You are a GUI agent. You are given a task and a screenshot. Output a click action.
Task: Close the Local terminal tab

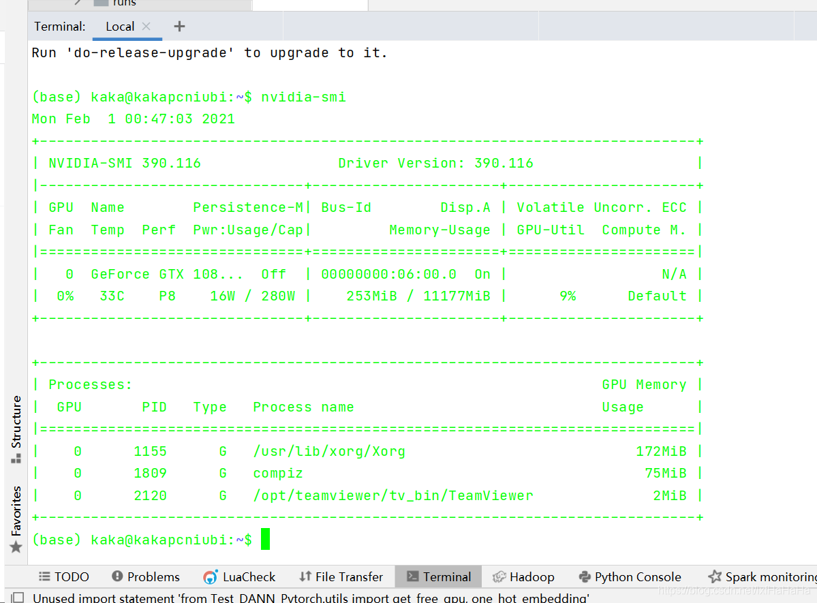[146, 26]
